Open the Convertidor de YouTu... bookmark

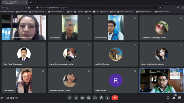click(x=56, y=12)
